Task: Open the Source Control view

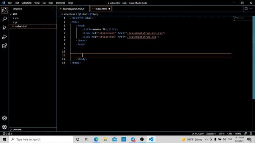Action: [4, 28]
